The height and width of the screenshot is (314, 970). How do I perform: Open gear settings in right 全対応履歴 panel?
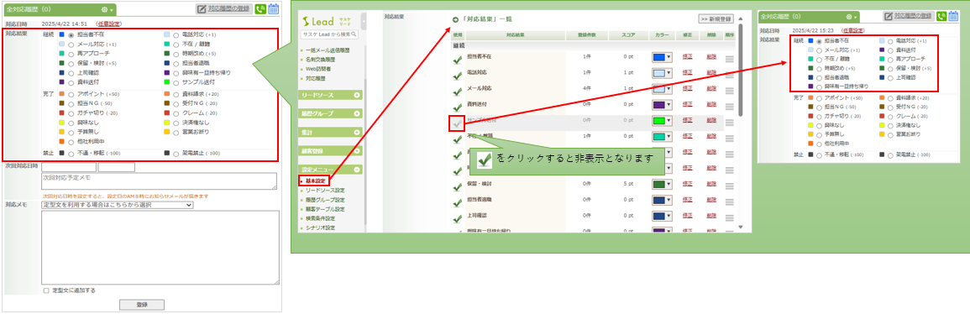(851, 17)
